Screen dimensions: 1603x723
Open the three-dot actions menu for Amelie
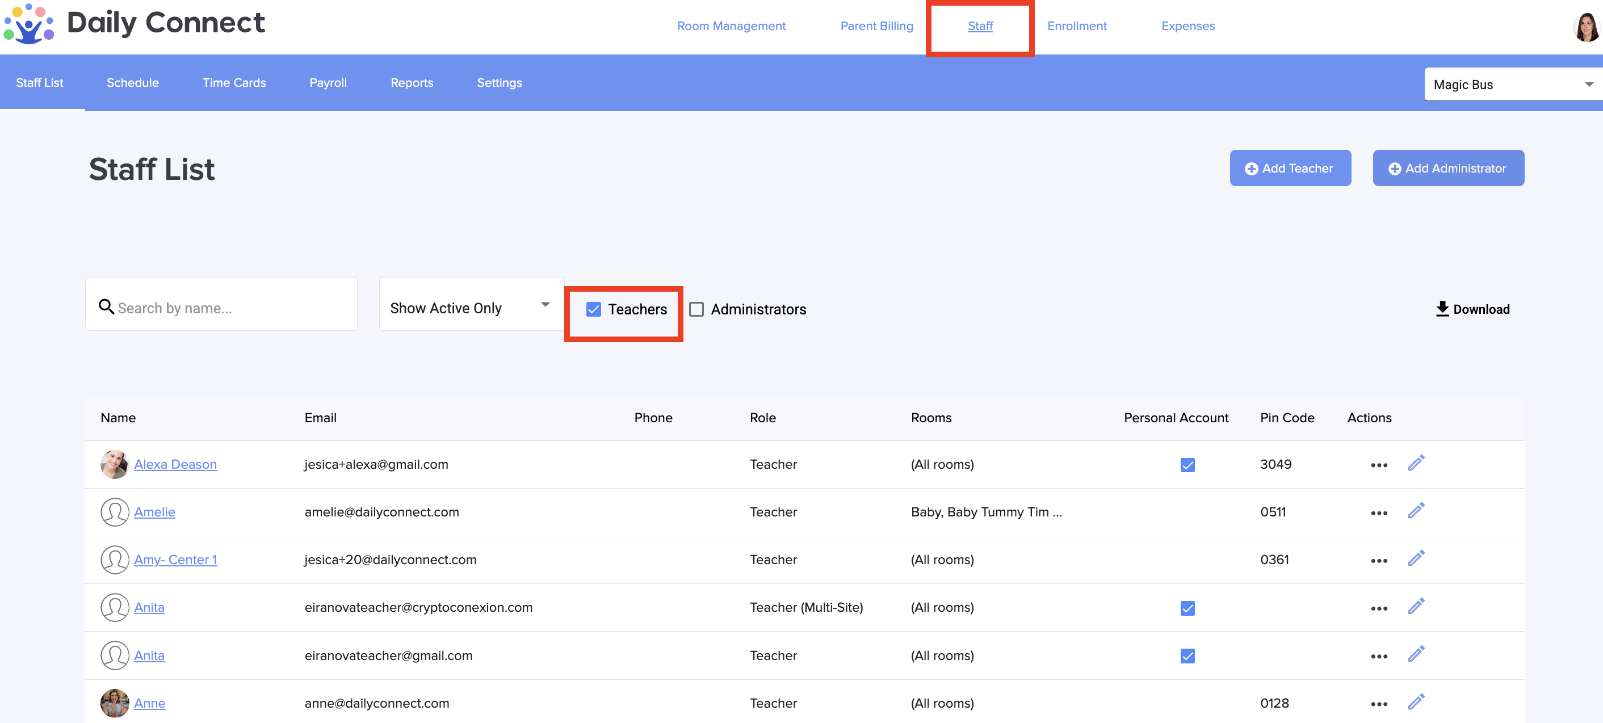[1378, 512]
